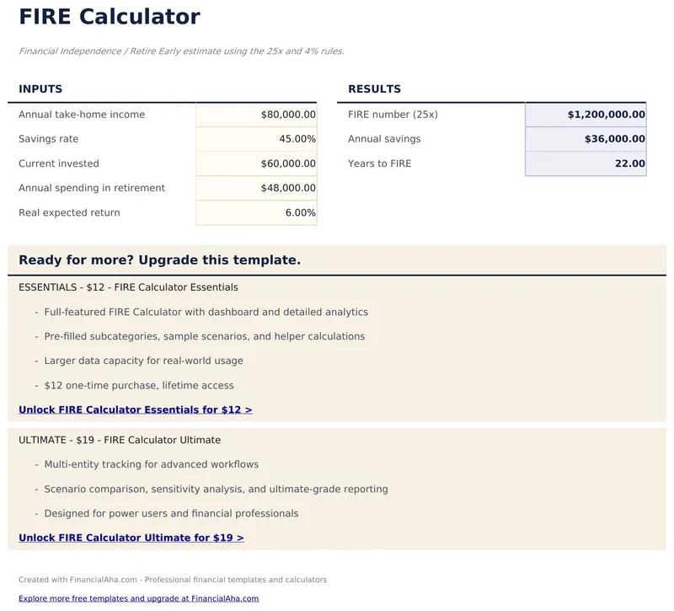
Task: Select the FIRE number result $1,200,000.00
Action: click(586, 115)
